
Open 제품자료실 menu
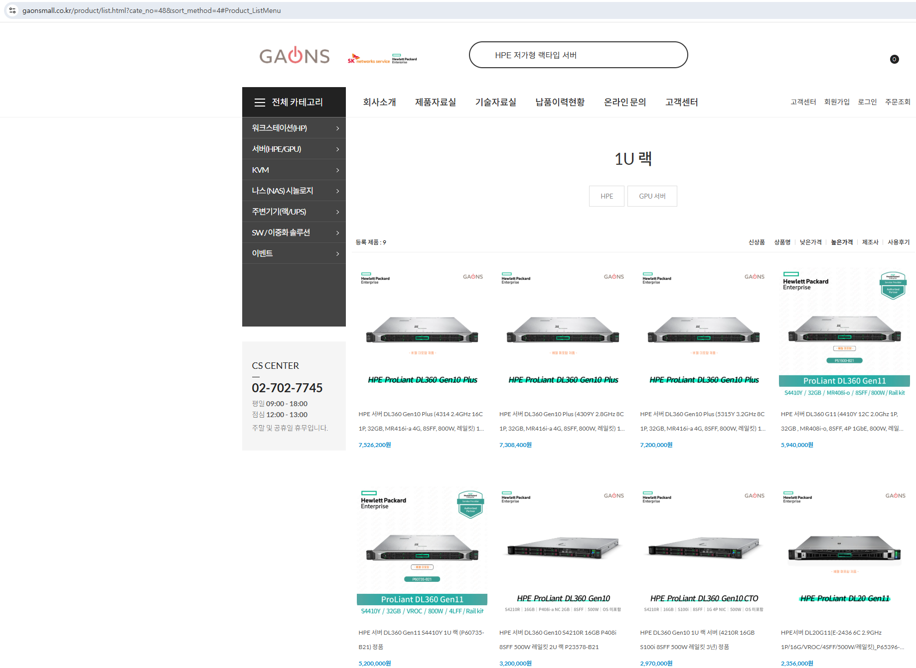[436, 102]
